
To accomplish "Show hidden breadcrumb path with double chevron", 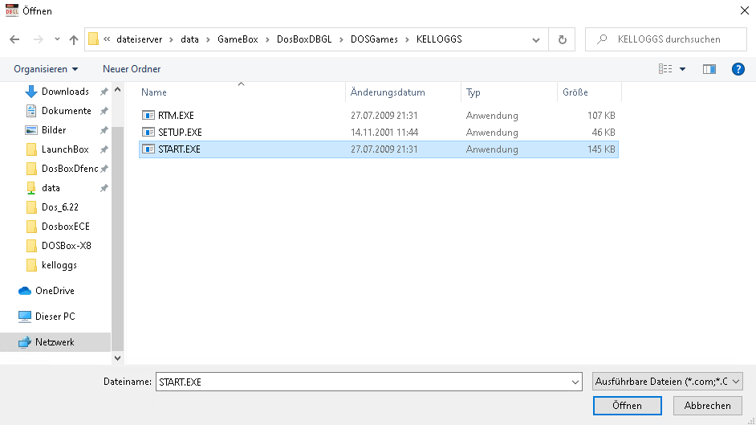I will point(107,39).
